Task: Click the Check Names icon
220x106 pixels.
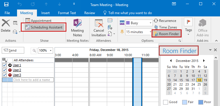Action: (x=110, y=27)
